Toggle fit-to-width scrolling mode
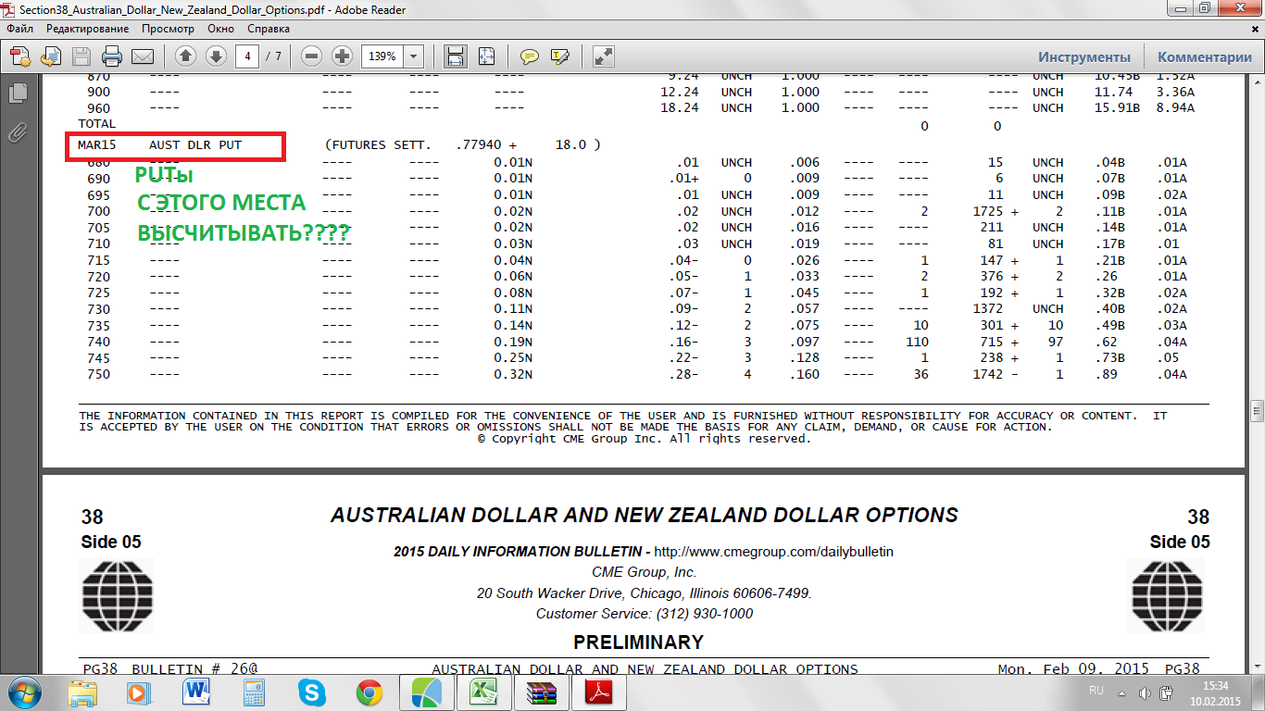Image resolution: width=1265 pixels, height=711 pixels. [456, 56]
